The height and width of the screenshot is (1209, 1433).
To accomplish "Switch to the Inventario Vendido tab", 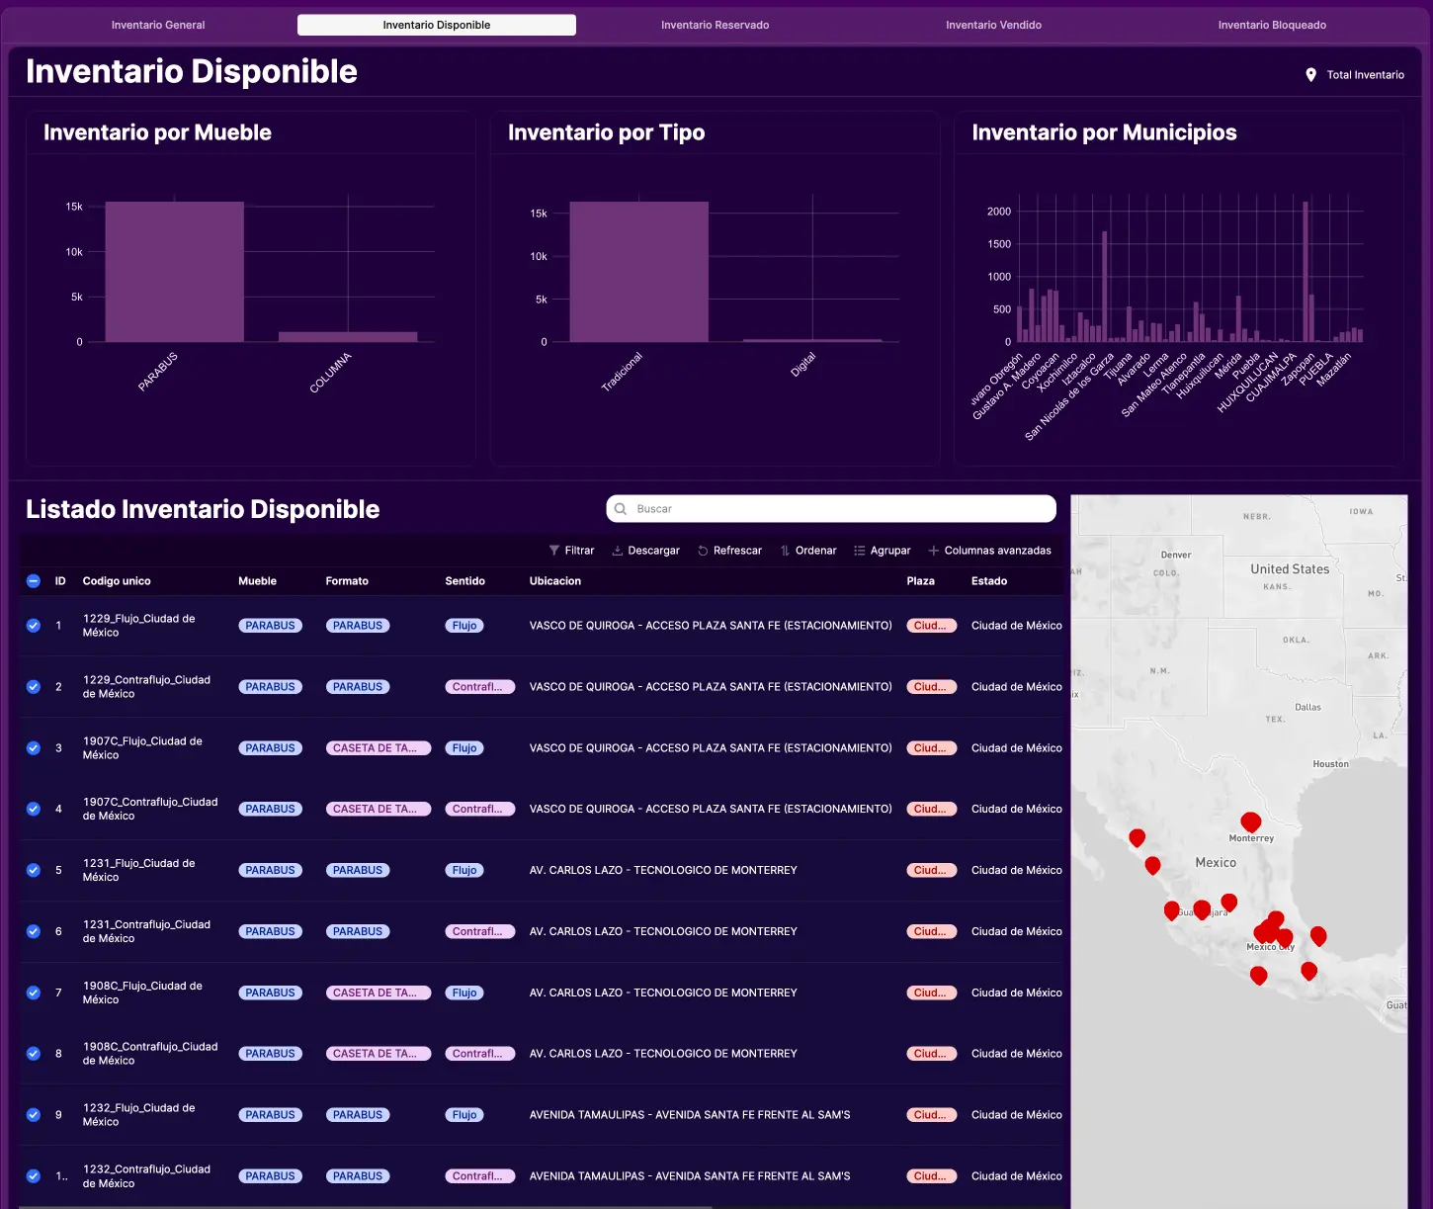I will [x=993, y=25].
